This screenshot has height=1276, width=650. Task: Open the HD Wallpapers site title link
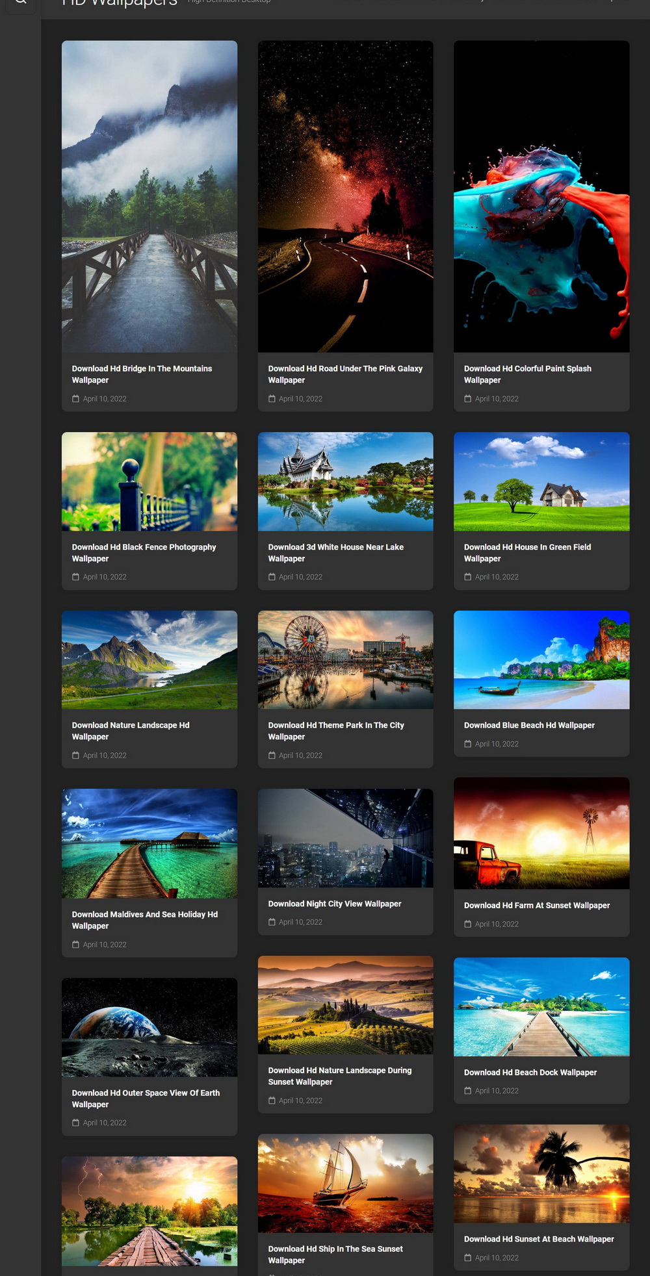click(x=120, y=3)
